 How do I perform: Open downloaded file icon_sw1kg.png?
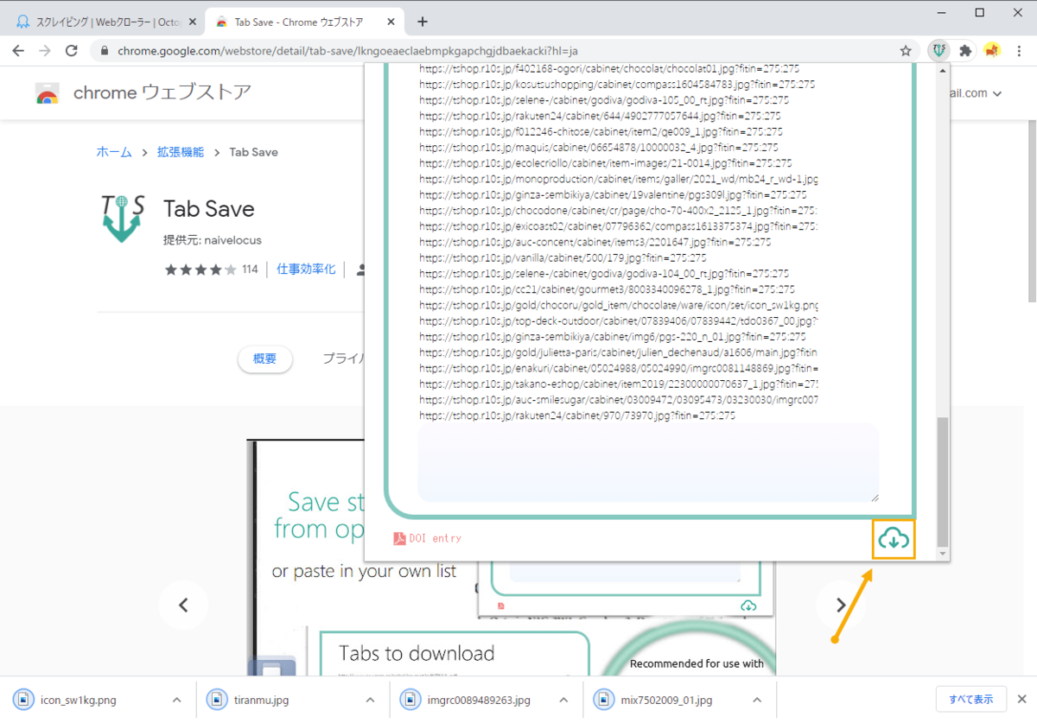tap(80, 700)
